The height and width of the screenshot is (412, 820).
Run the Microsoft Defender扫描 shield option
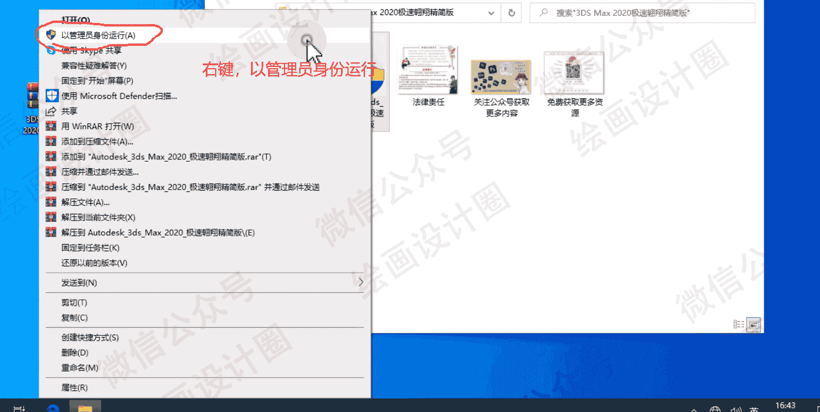tap(205, 96)
